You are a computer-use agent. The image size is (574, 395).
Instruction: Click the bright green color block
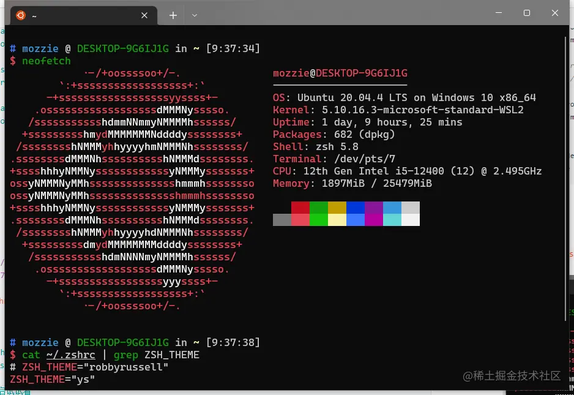[x=318, y=220]
